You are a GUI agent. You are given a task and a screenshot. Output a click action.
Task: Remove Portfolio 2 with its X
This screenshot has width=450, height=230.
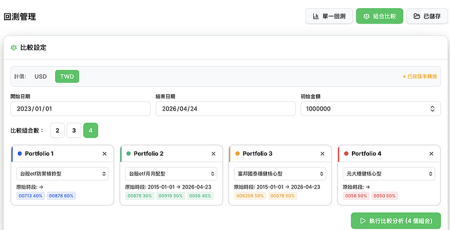213,154
